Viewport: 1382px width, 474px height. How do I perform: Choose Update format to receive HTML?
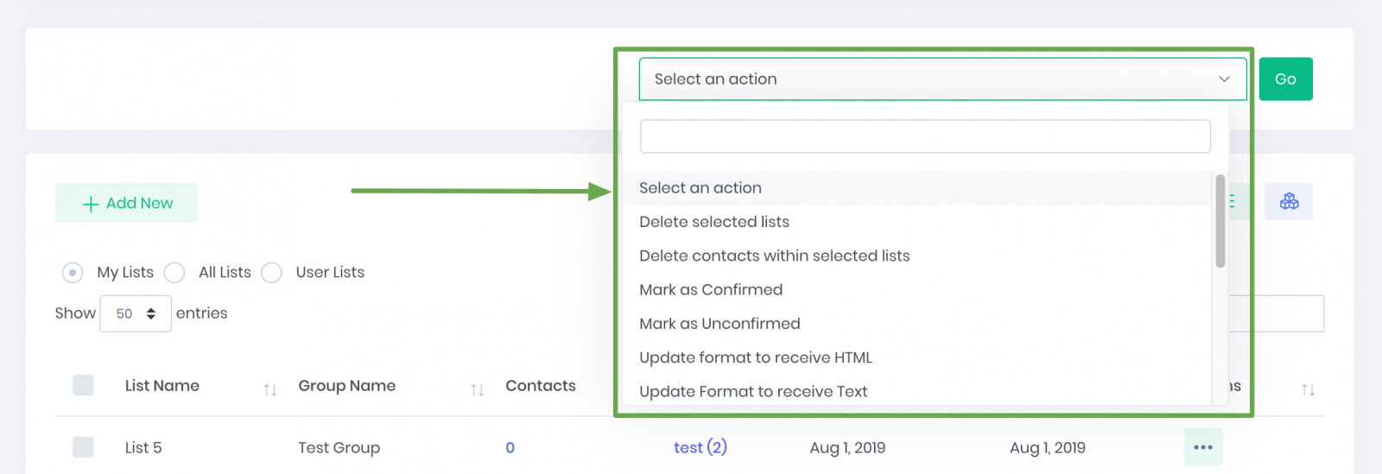755,357
